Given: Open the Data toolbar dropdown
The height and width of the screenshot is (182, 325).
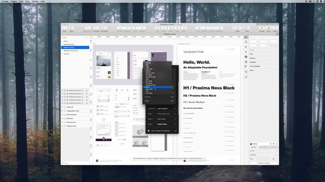Looking at the screenshot, I should click(x=72, y=28).
